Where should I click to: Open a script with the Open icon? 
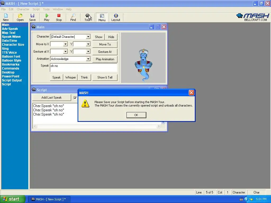(x=20, y=17)
